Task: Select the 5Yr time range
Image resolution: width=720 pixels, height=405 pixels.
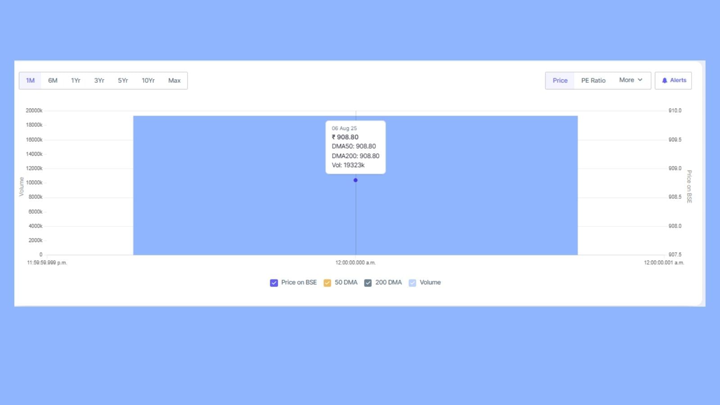Action: [x=123, y=81]
